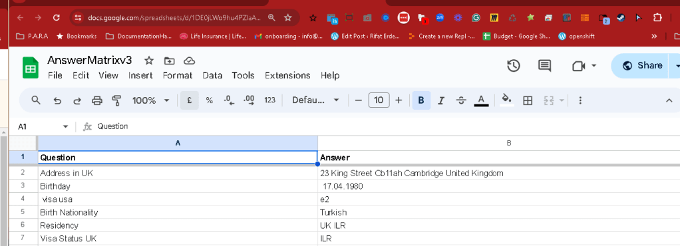The width and height of the screenshot is (680, 246).
Task: Open the zoom 100% dropdown
Action: [x=150, y=100]
